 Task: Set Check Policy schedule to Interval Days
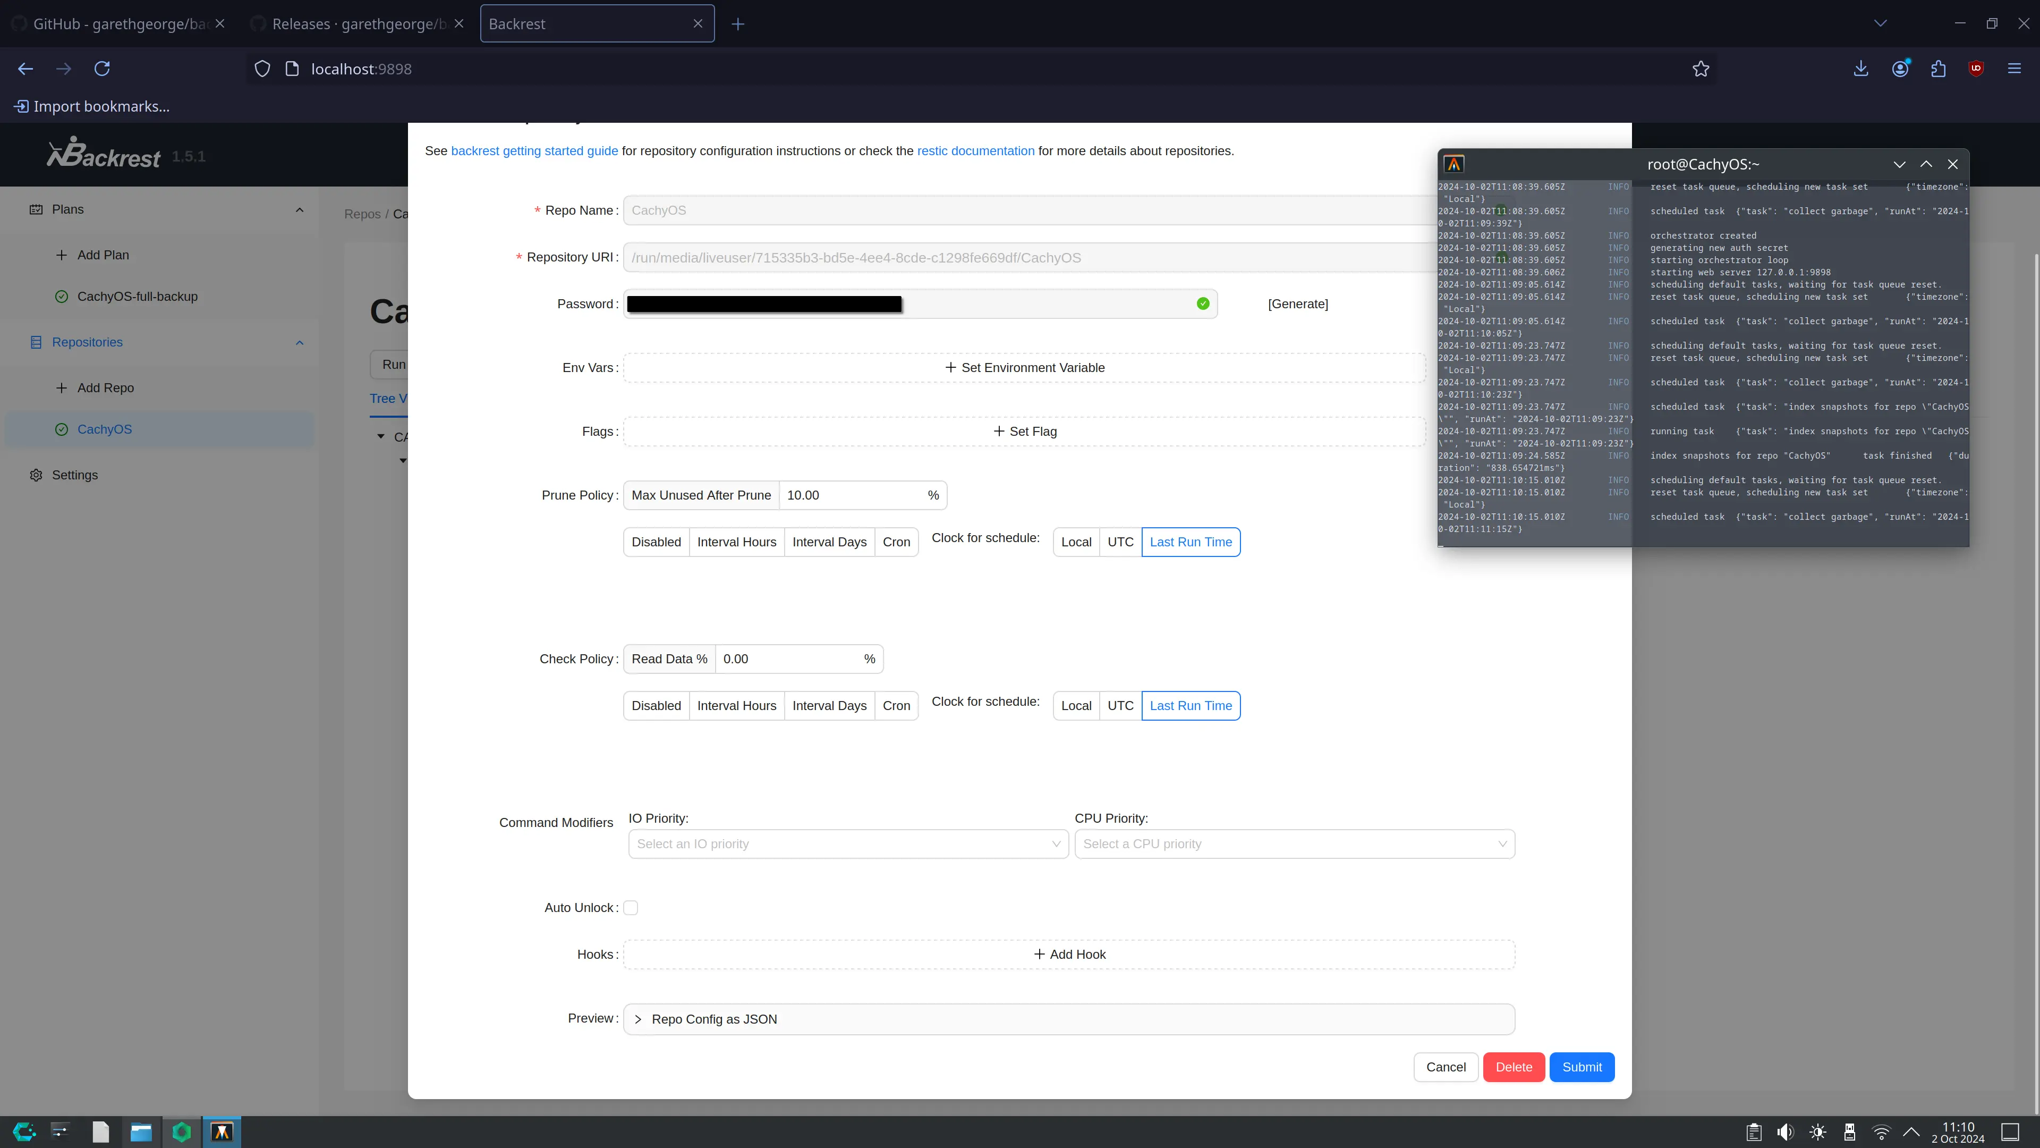829,706
